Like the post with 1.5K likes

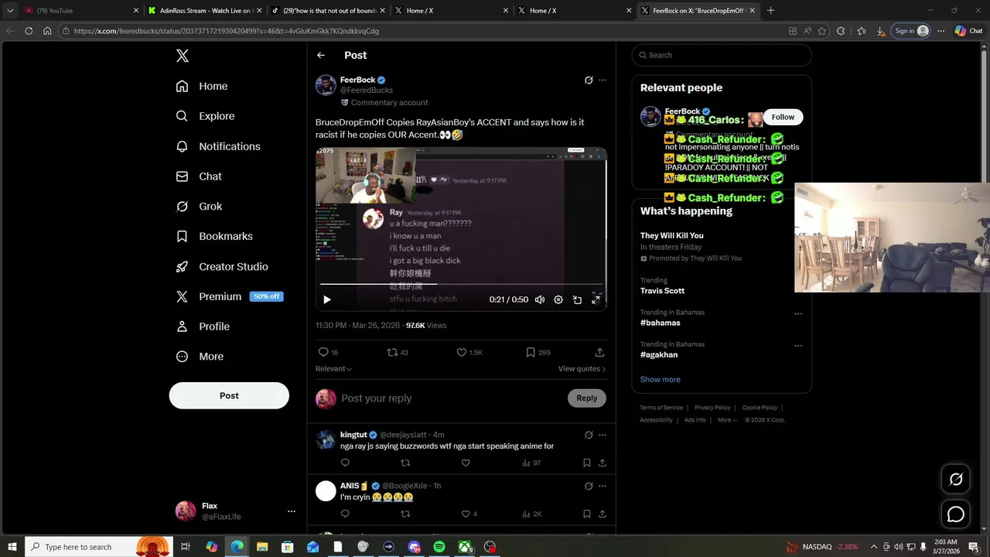(469, 352)
